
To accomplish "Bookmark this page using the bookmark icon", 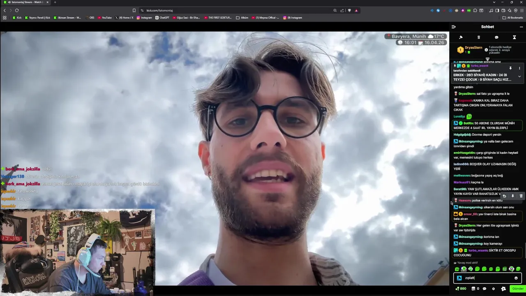I will coord(134,10).
